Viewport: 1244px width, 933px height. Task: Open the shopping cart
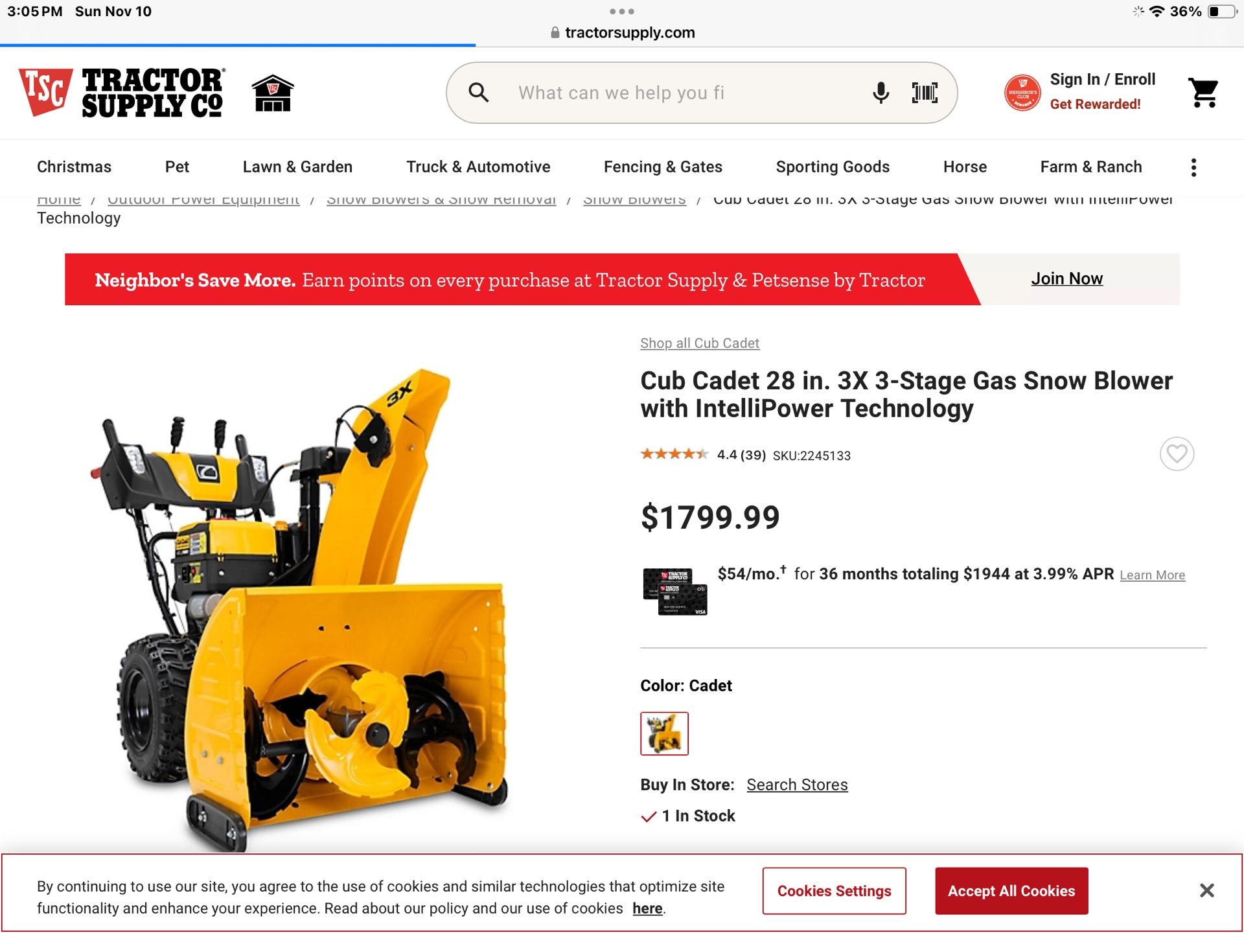(x=1203, y=93)
